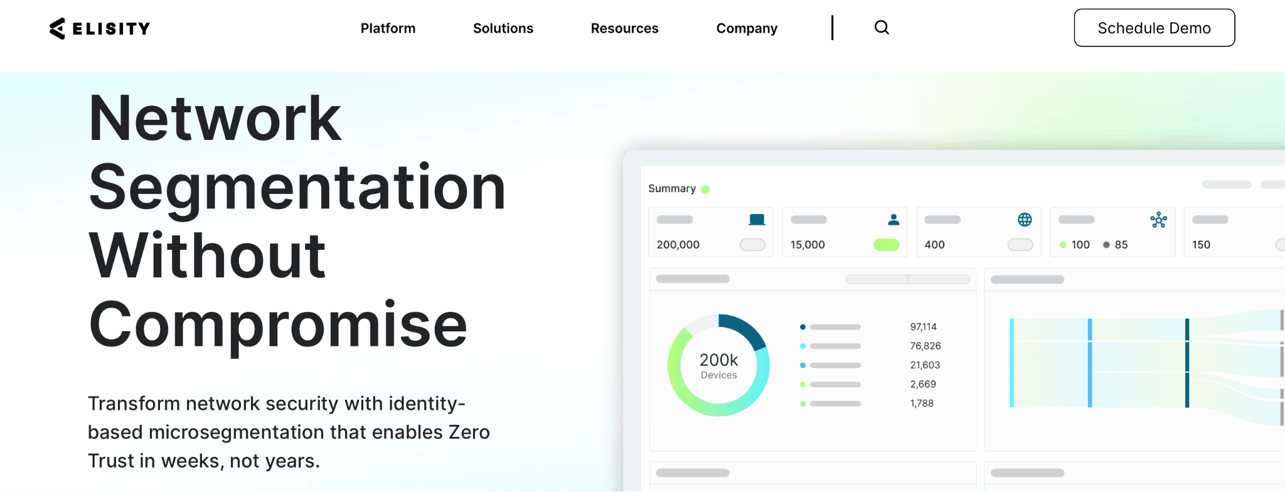Click the "400" value
The height and width of the screenshot is (492, 1285).
[934, 245]
